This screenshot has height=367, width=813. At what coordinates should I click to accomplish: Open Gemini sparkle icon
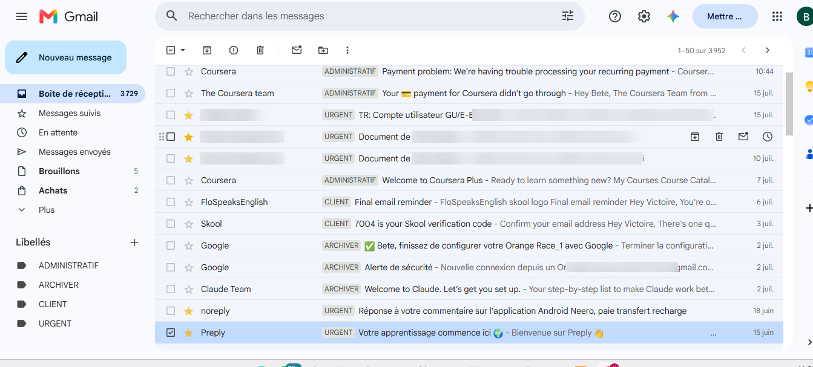(x=673, y=16)
